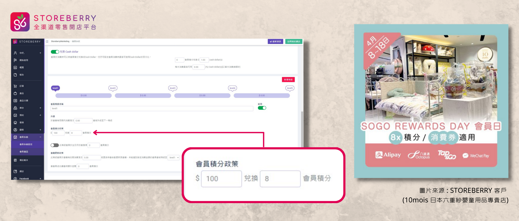519x221 pixels.
Task: Collapse the sidebar with the hamburger icon
Action: click(47, 41)
